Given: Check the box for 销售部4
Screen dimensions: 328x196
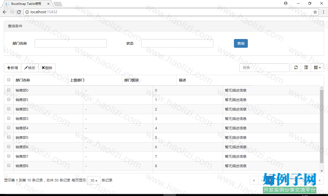Looking at the screenshot, I should [x=9, y=128].
